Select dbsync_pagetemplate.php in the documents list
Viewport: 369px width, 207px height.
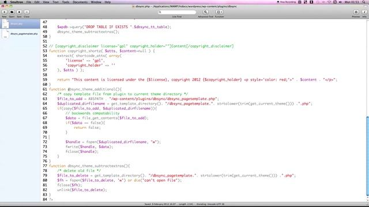(20, 34)
